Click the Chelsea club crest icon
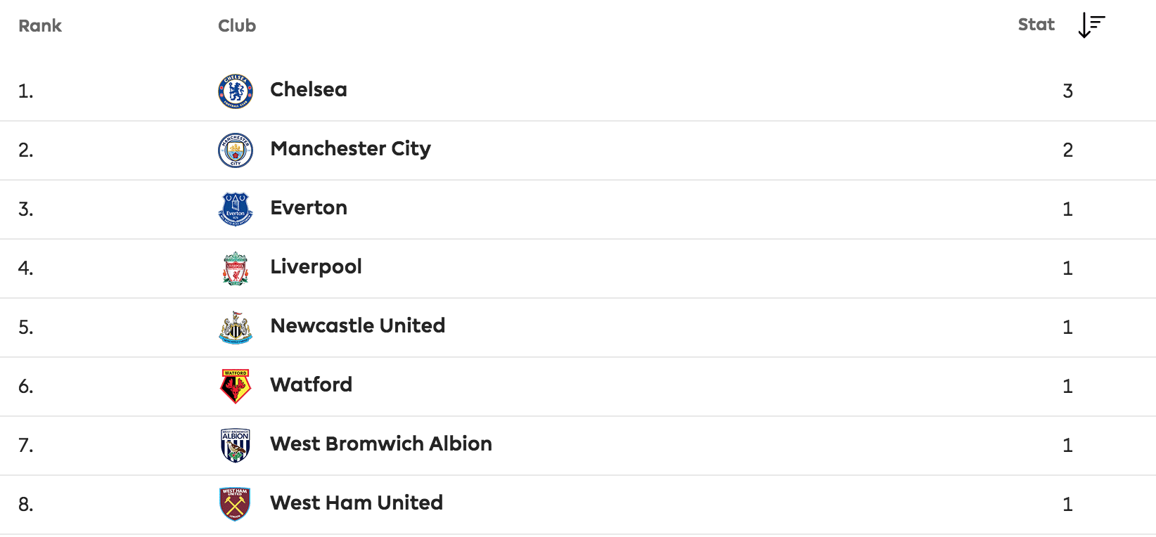Image resolution: width=1156 pixels, height=537 pixels. coord(236,91)
